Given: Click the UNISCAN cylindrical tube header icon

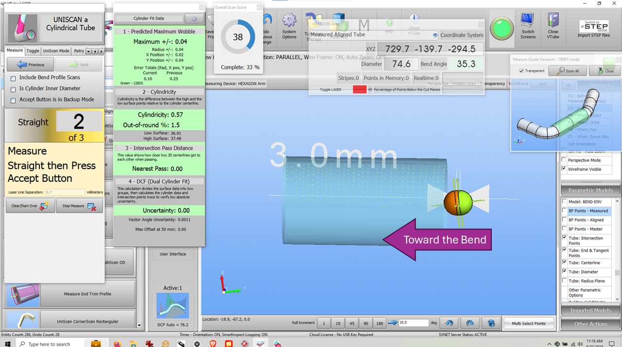Looking at the screenshot, I should tap(23, 28).
